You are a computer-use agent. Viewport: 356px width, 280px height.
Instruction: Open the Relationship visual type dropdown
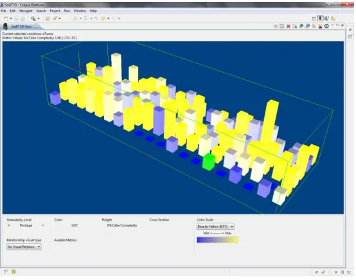[24, 247]
